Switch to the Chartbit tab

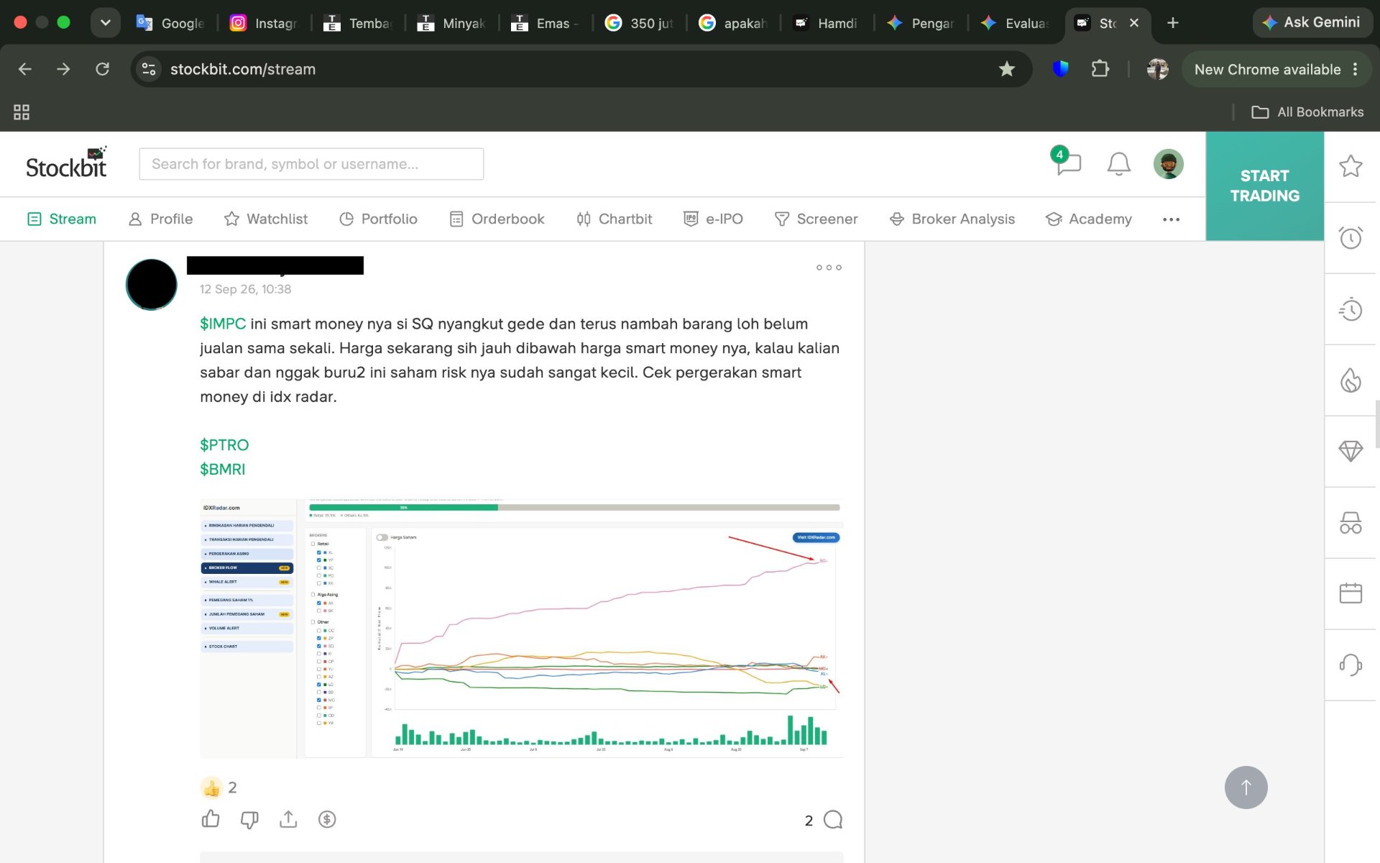coord(614,219)
